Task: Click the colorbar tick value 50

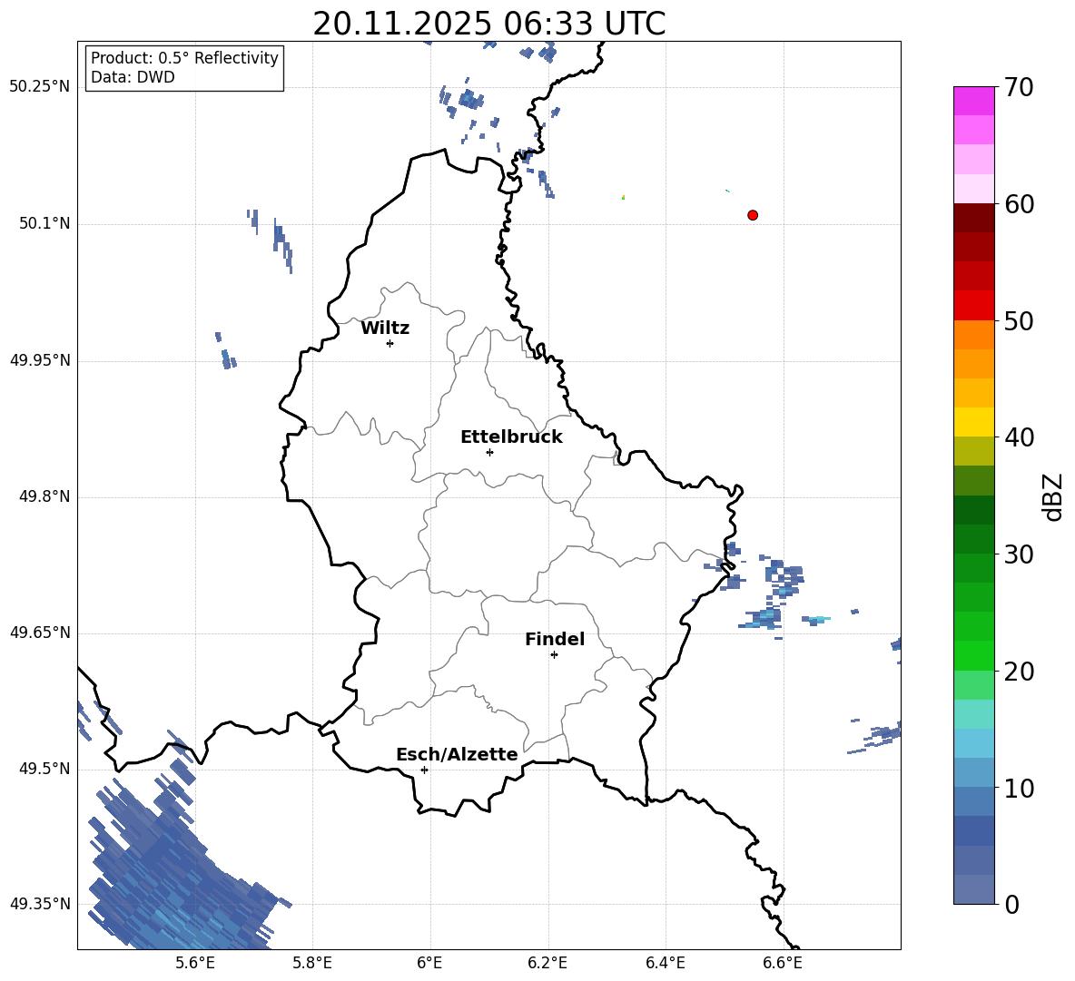Action: 1019,321
